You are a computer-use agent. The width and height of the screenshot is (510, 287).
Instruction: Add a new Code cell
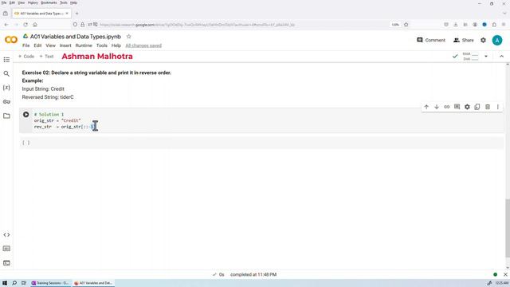click(x=26, y=57)
